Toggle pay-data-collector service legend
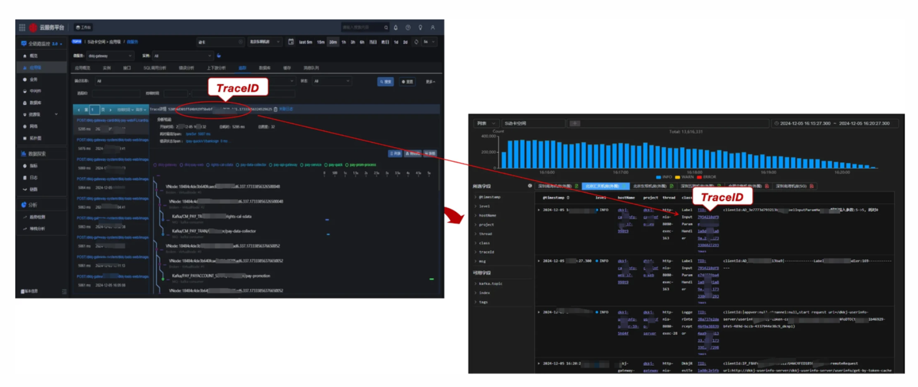Screen dimensions: 918x387 252,165
